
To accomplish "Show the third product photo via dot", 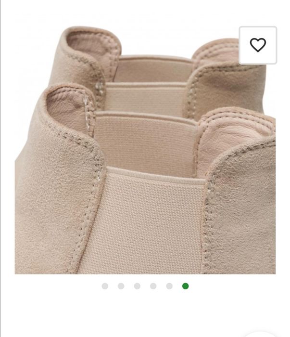I will [x=137, y=286].
